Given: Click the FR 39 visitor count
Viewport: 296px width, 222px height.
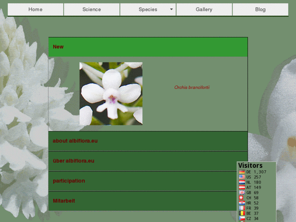Looking at the screenshot, I should click(x=252, y=208).
